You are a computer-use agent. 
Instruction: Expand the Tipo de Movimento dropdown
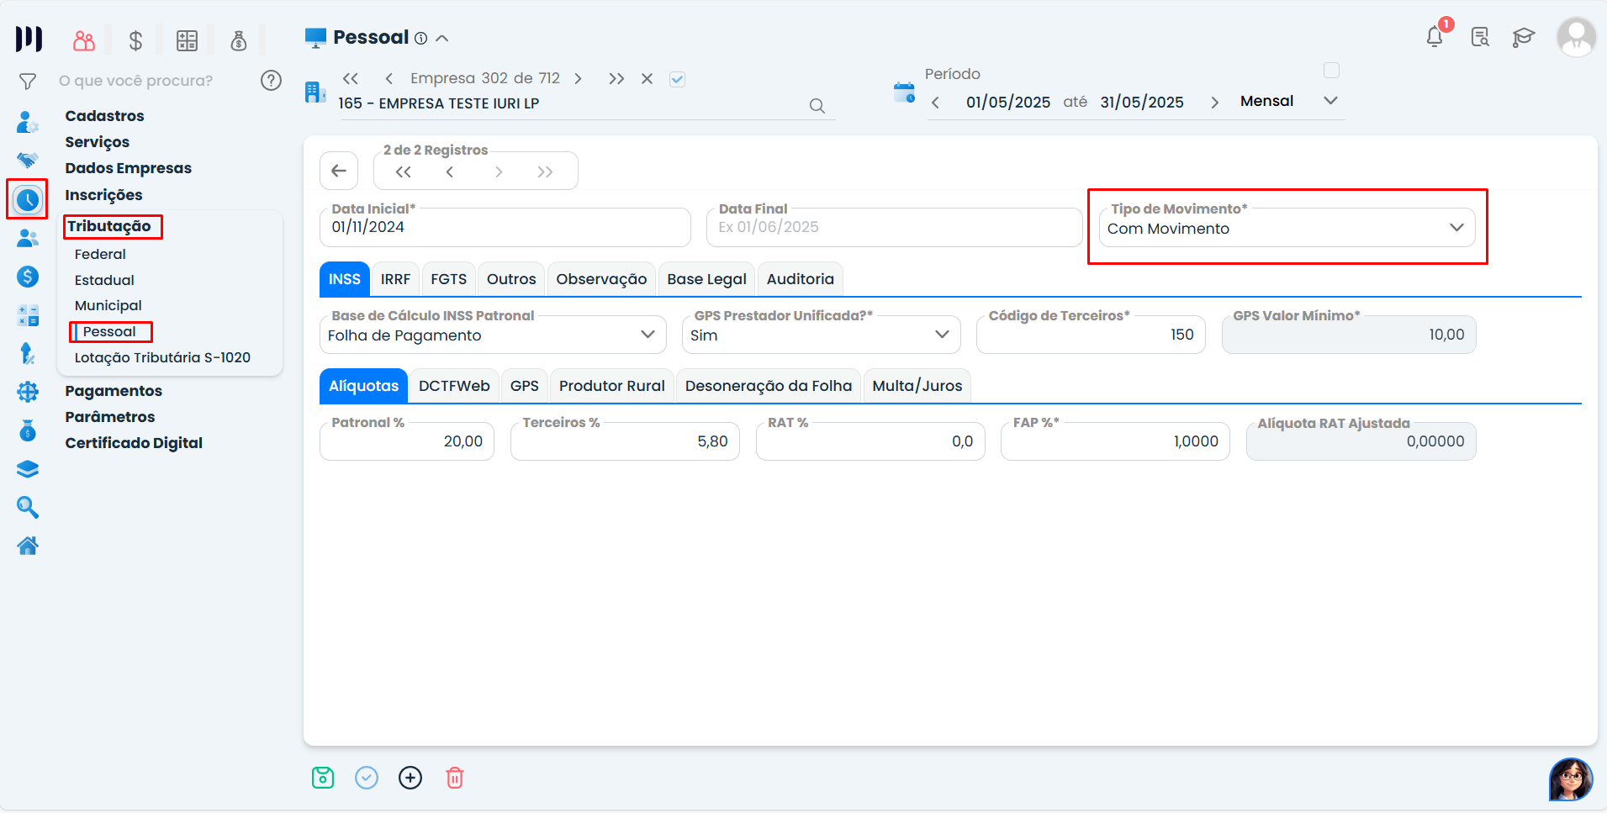[1456, 228]
